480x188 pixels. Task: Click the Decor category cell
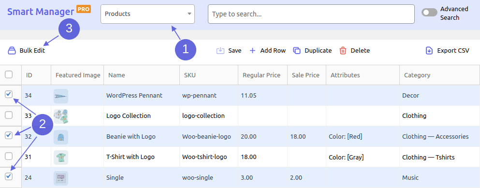pyautogui.click(x=439, y=96)
